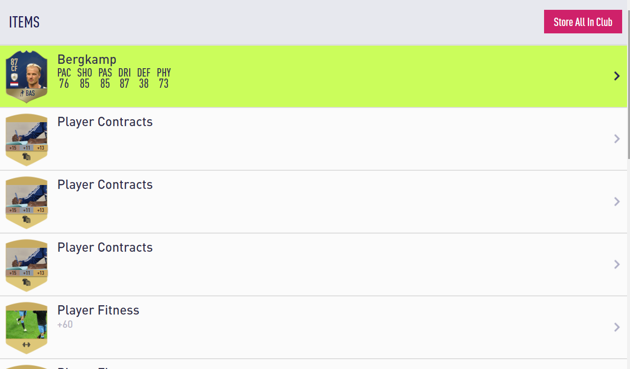Click the ITEMS header label
The height and width of the screenshot is (369, 630).
24,22
